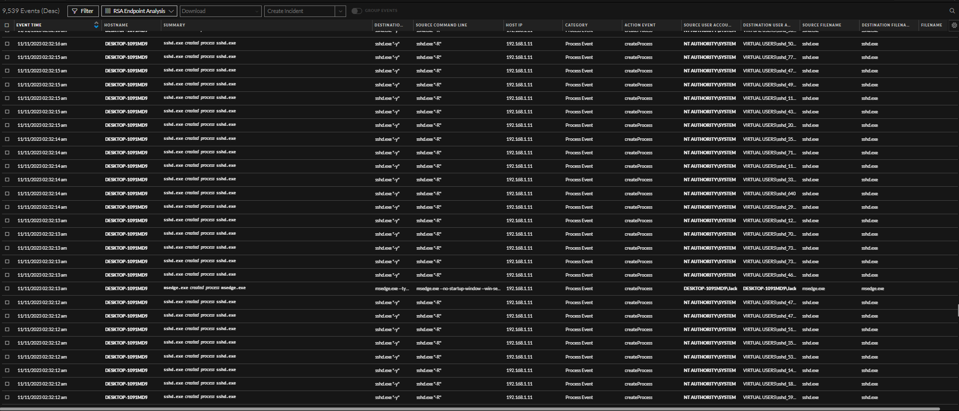
Task: Click the Host IP column header
Action: [x=514, y=25]
